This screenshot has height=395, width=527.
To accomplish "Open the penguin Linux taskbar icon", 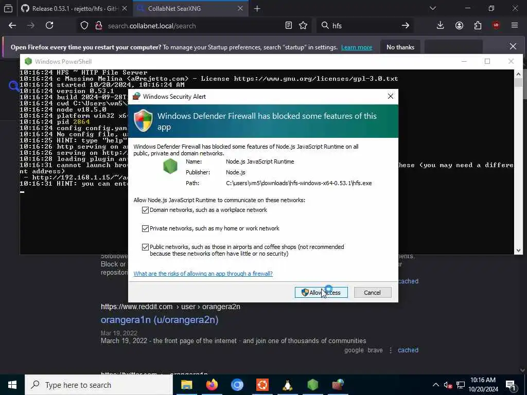I will click(287, 385).
